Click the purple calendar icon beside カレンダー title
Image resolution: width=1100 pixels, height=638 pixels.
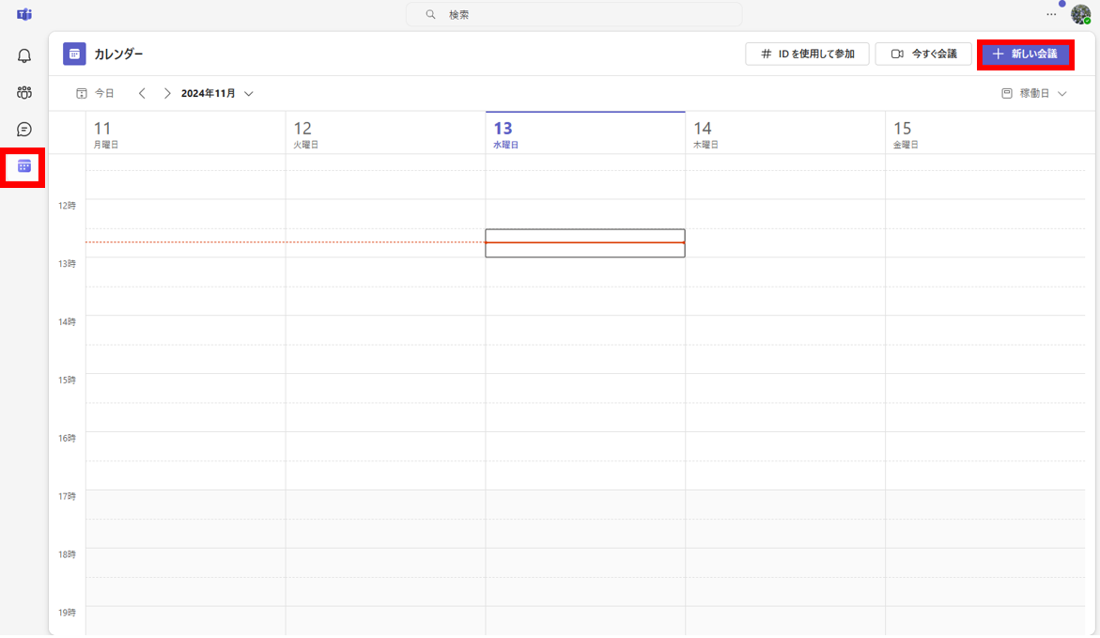tap(74, 54)
